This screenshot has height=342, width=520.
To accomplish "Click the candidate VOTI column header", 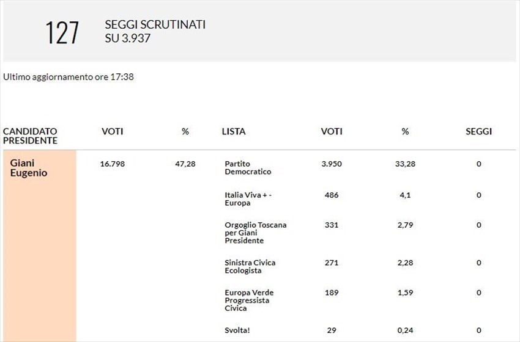I will pyautogui.click(x=112, y=131).
